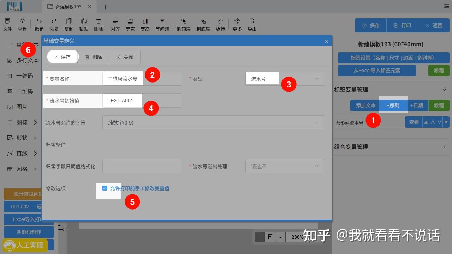Apply 等高 equal height tool
Screen dimensions: 452x254
[145, 25]
